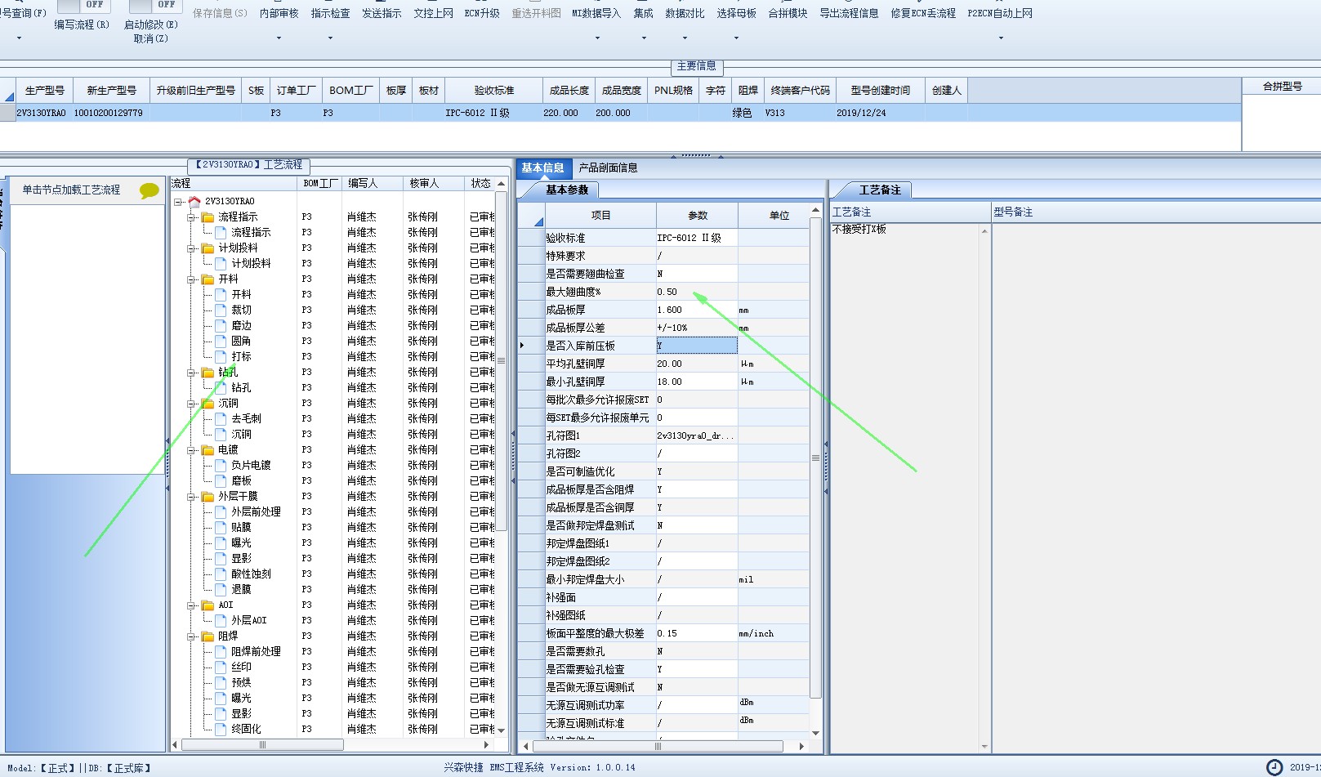Viewport: 1321px width, 777px height.
Task: Collapse the 流程指示 tree folder
Action: pyautogui.click(x=191, y=217)
